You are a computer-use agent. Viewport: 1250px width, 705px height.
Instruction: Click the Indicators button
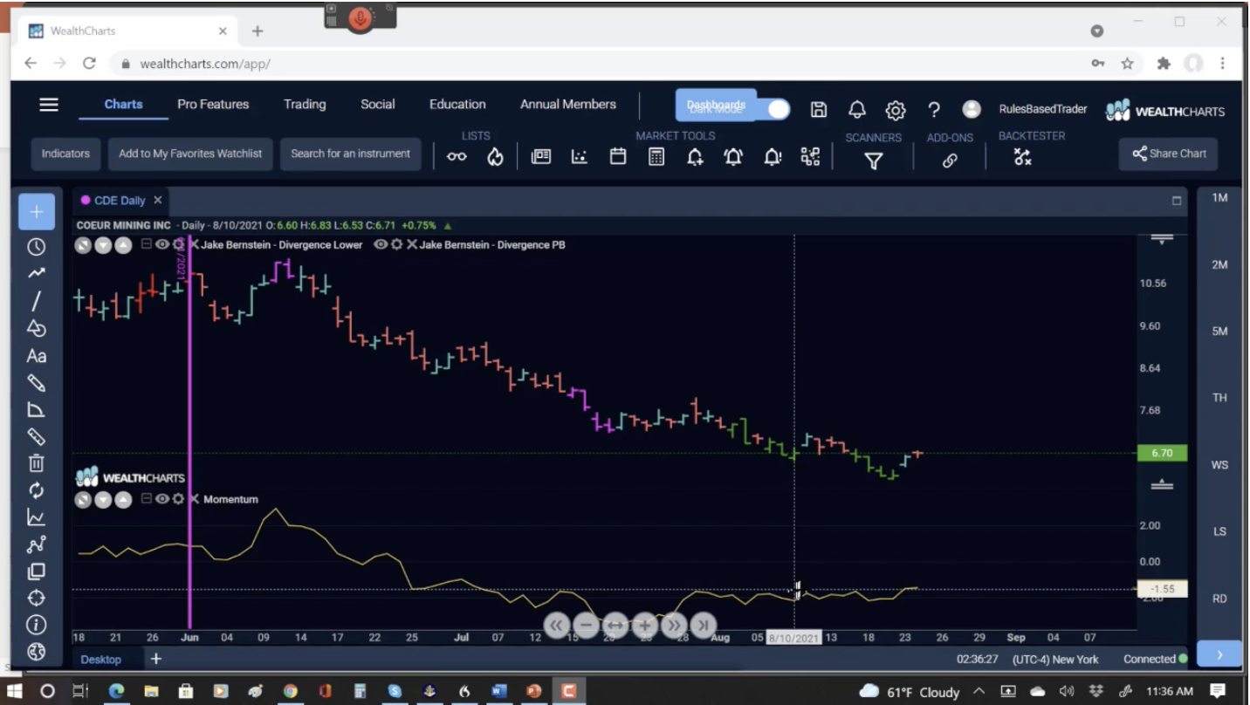point(65,154)
